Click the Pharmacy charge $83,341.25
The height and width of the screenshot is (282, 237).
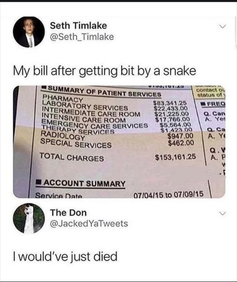[170, 103]
